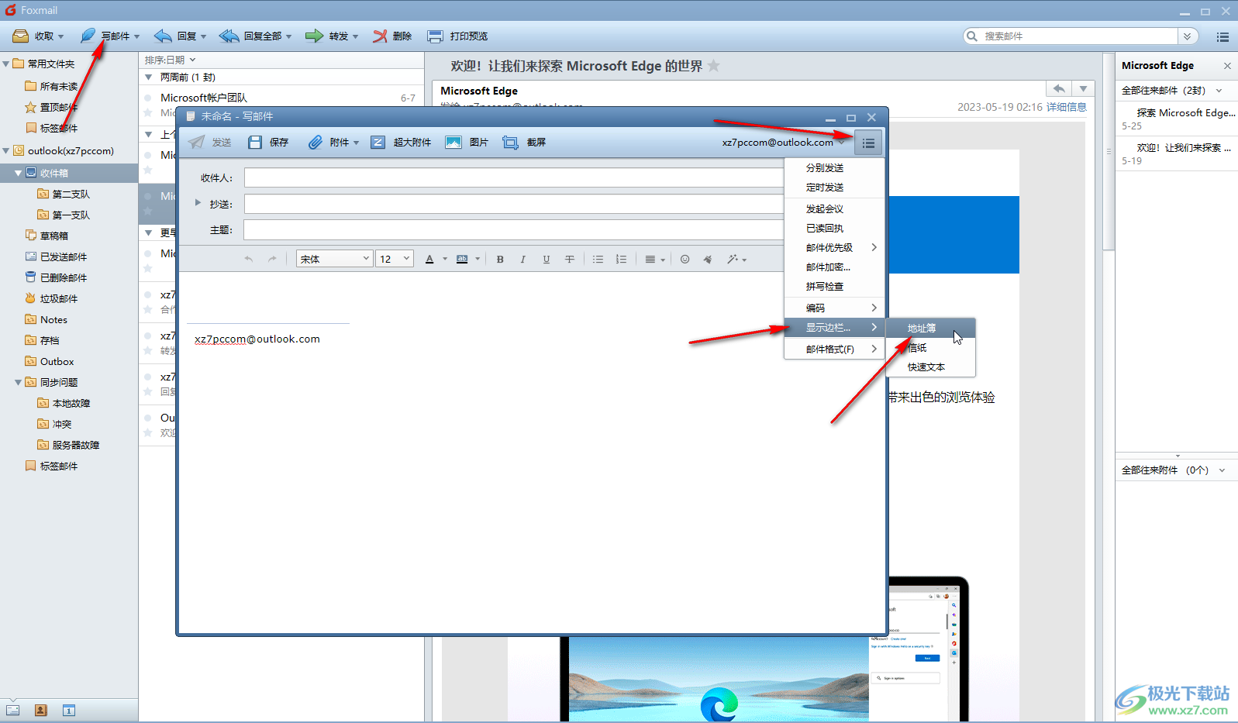Image resolution: width=1238 pixels, height=723 pixels.
Task: Apply font color A button
Action: 429,260
